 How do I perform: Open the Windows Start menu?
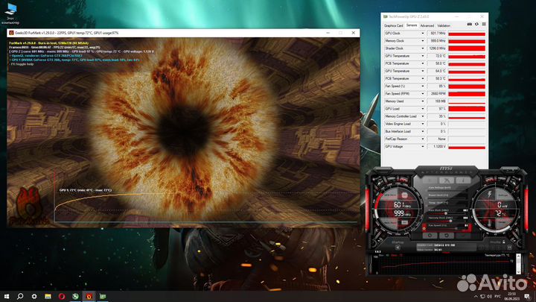tap(7, 296)
